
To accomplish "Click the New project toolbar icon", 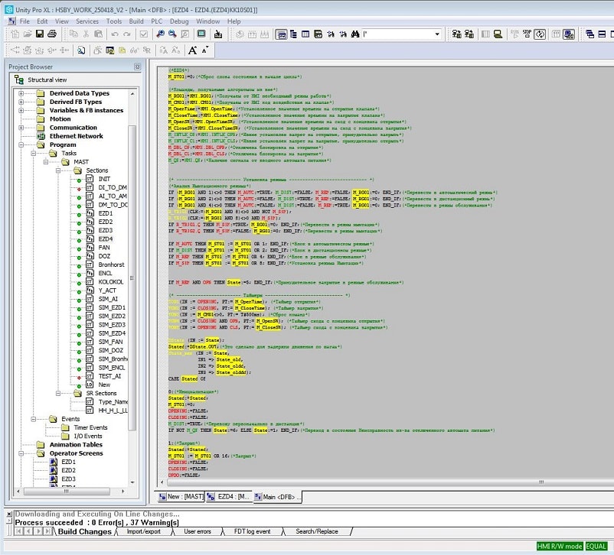I will [15, 34].
